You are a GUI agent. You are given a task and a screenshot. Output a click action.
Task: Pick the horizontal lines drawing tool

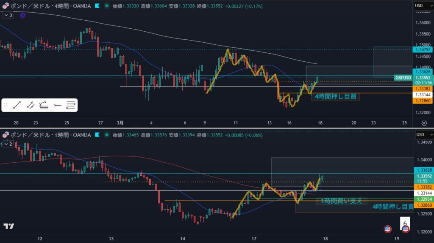click(71, 106)
